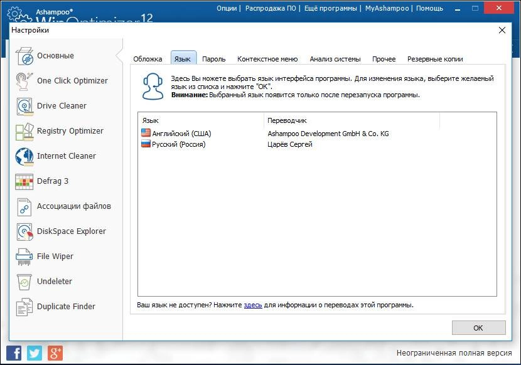Open the Помощь menu
This screenshot has height=365, width=521.
tap(429, 8)
